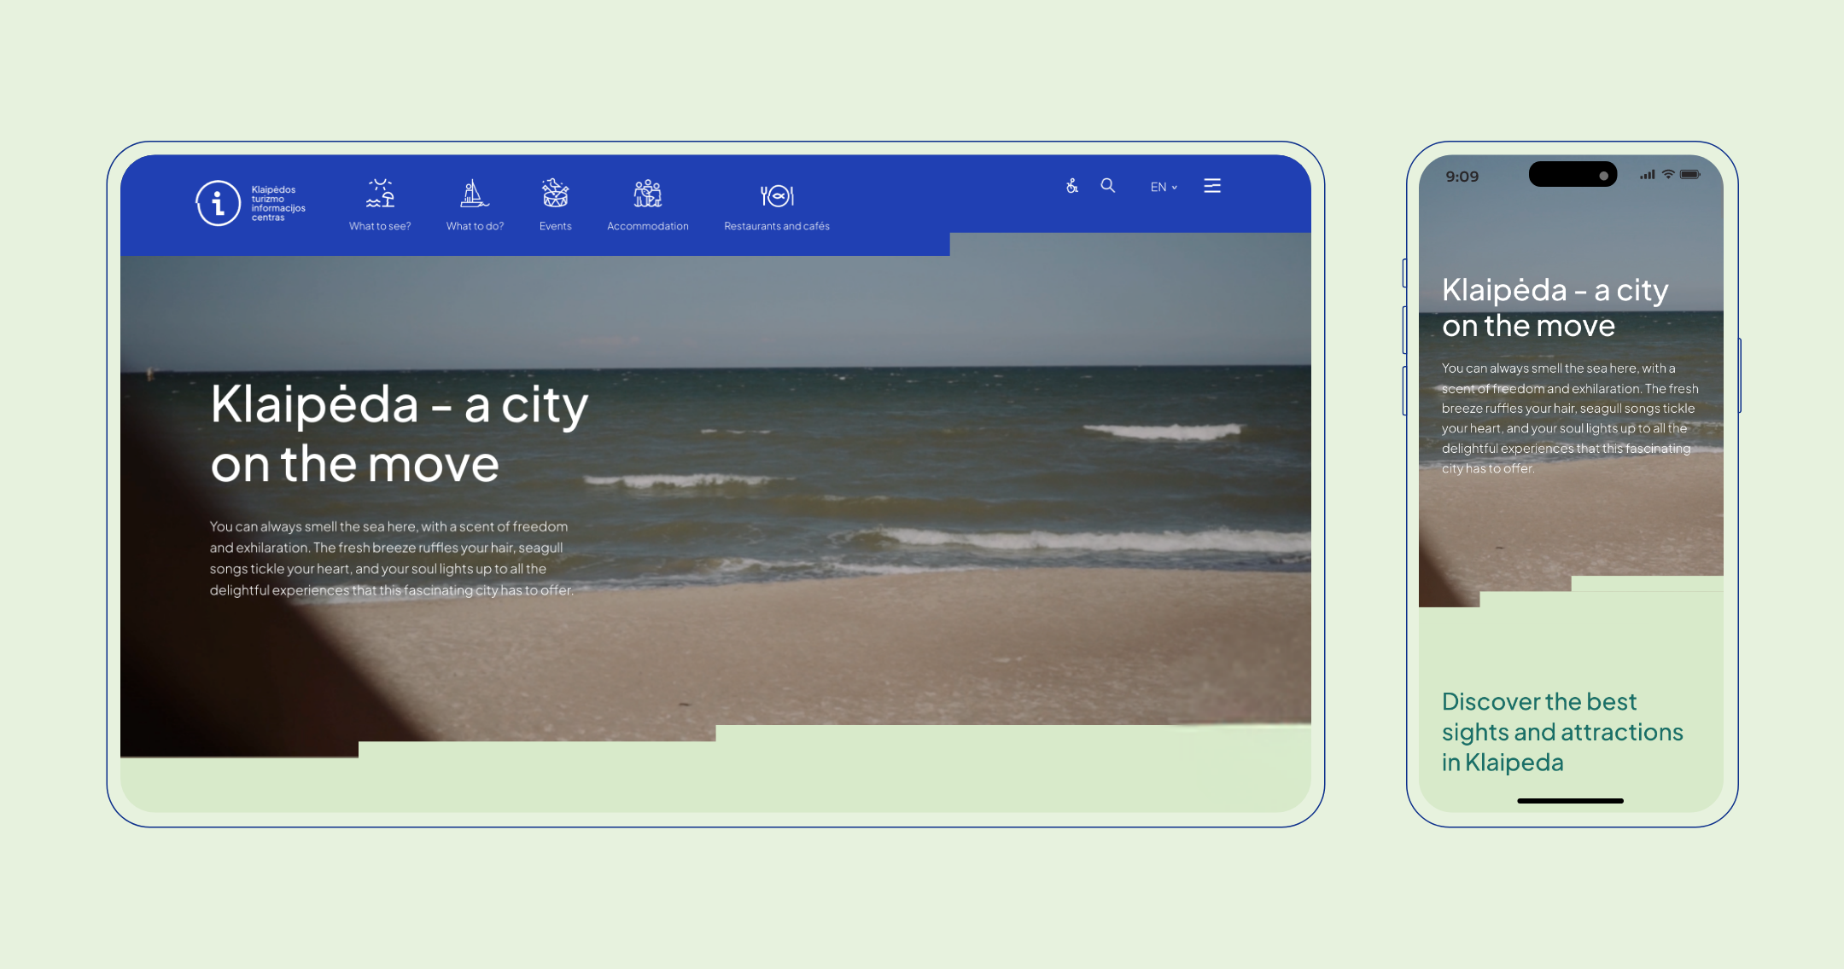Click the phone cellular signal icon
The image size is (1844, 969).
(x=1647, y=175)
